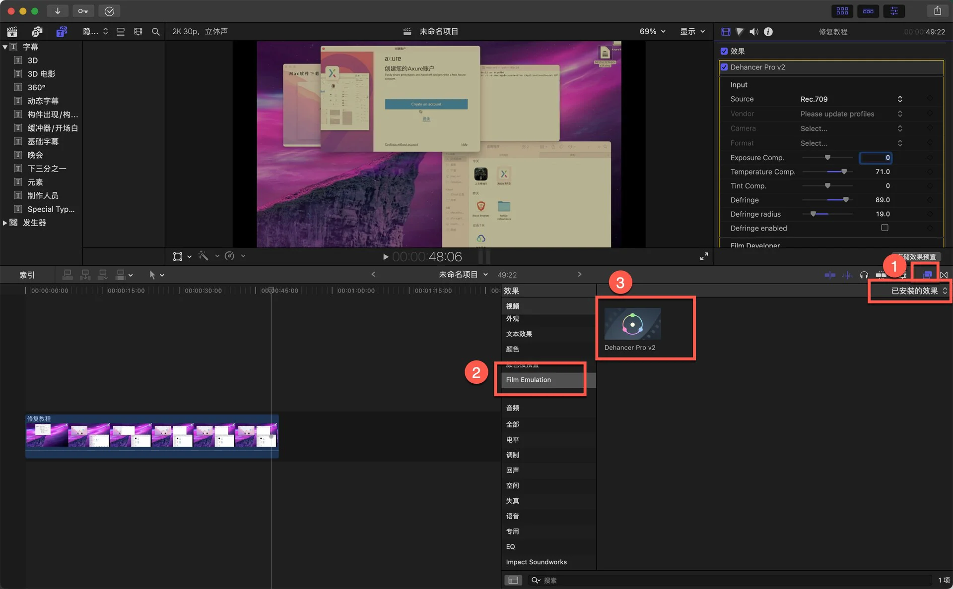Expand the 发生器 disclosure triangle

[5, 223]
